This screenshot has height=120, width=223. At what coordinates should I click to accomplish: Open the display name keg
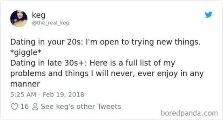click(x=39, y=15)
